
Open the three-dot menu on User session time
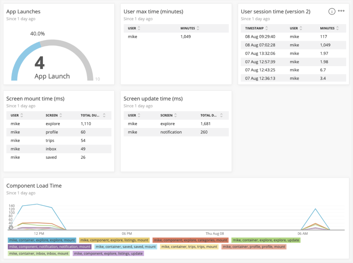pos(341,11)
